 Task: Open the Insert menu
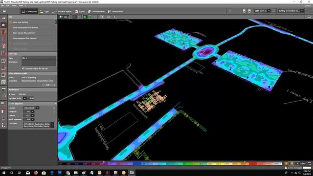pos(14,5)
